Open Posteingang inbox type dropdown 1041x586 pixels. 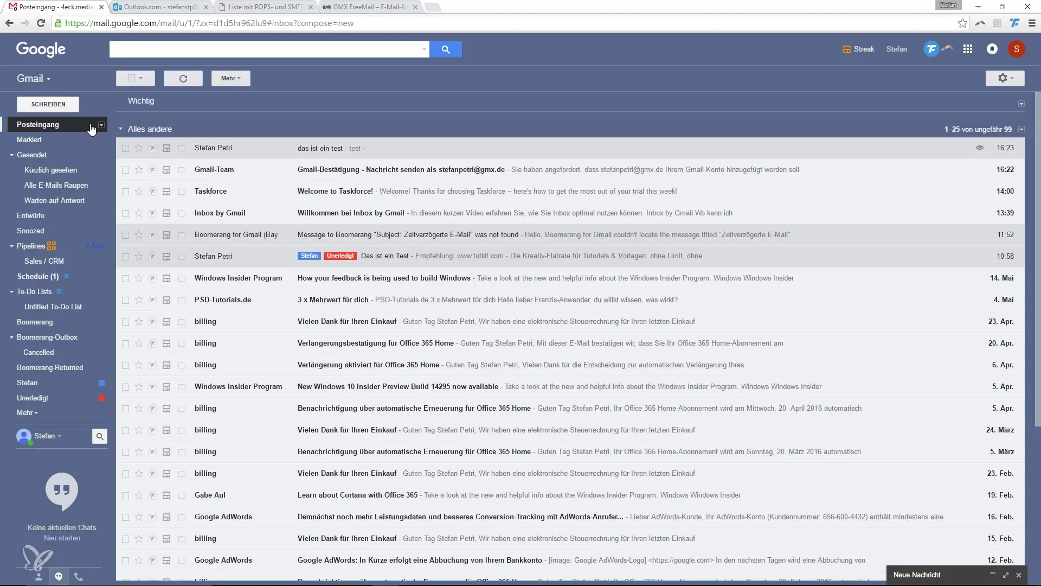[x=101, y=125]
